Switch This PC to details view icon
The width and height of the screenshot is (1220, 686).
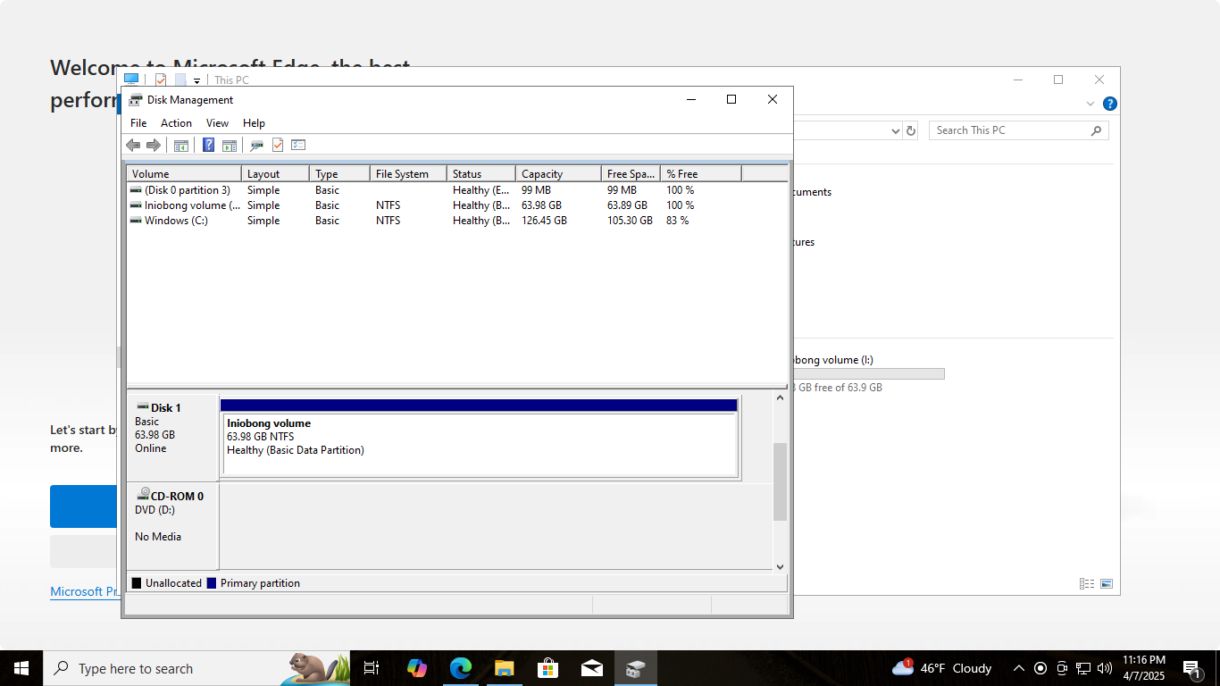pos(1087,584)
